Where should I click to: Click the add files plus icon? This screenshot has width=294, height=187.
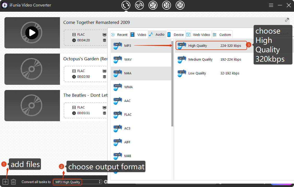coord(5,182)
